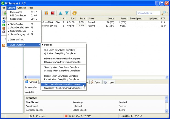Image resolution: width=170 pixels, height=119 pixels.
Task: Sort by the Down Speed column header
Action: tap(135, 19)
